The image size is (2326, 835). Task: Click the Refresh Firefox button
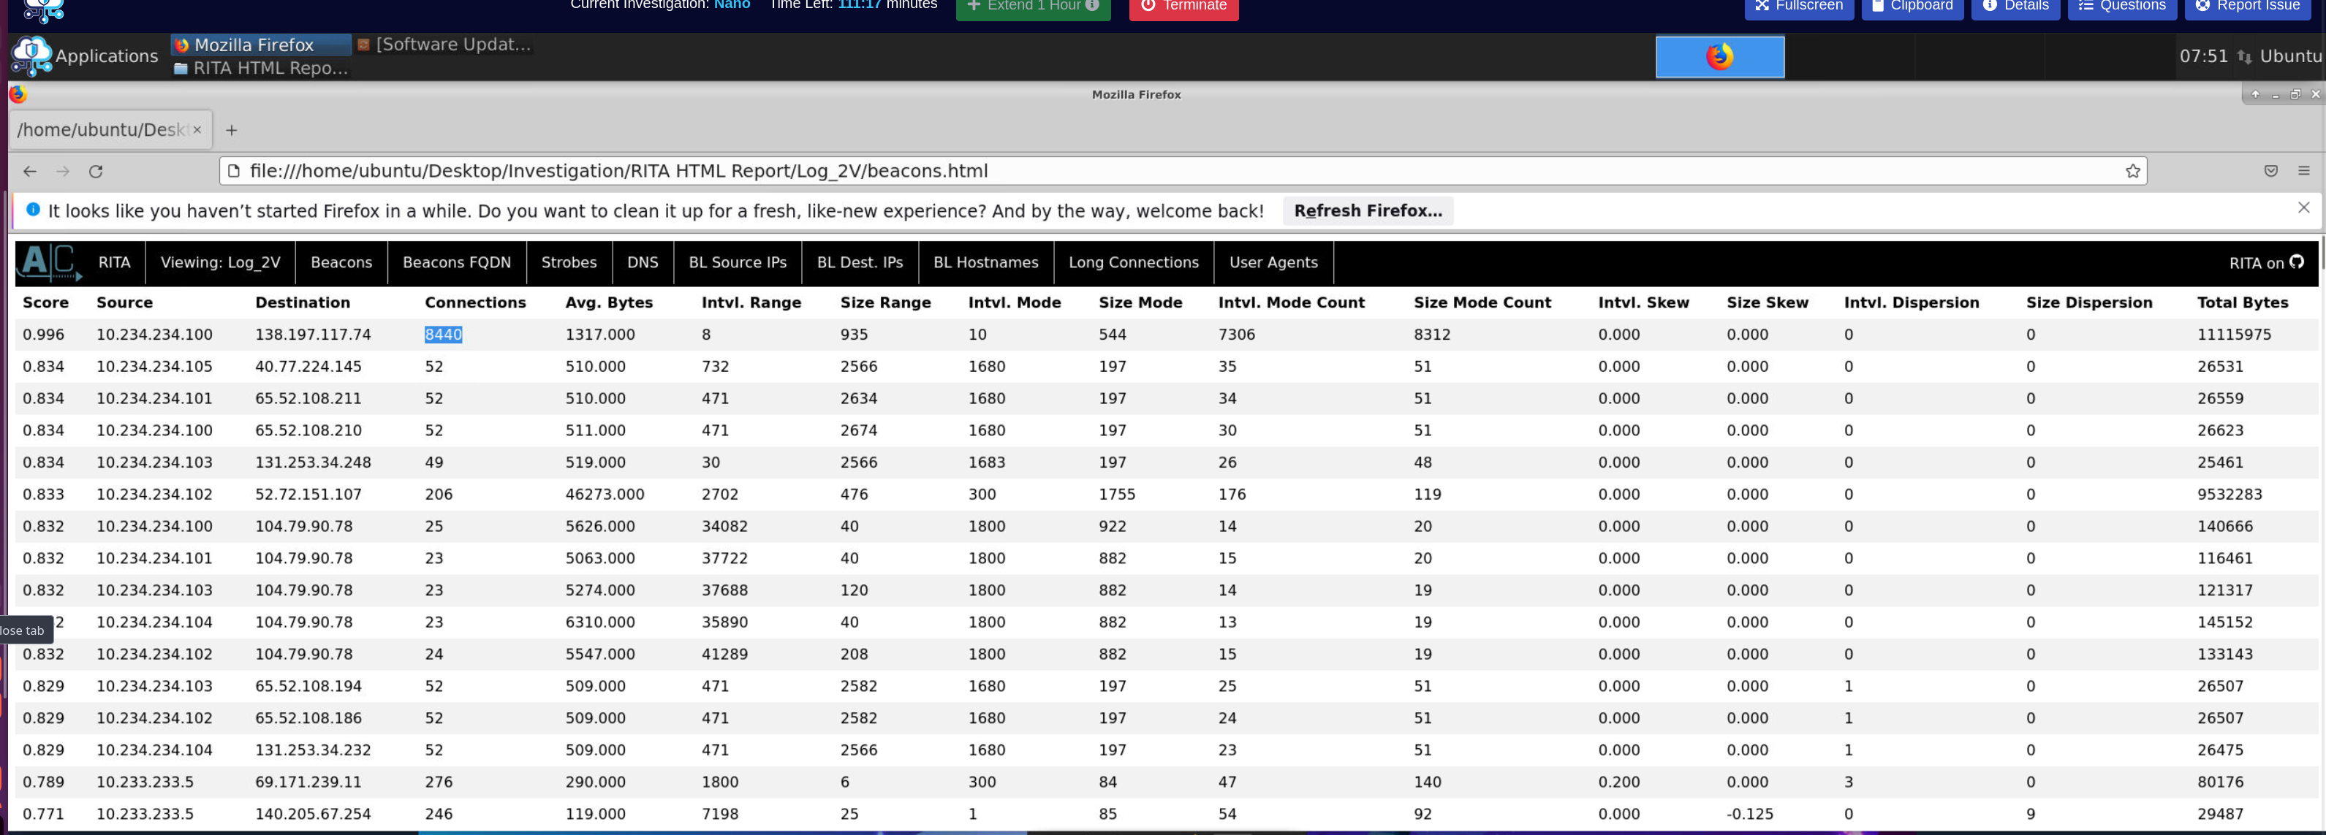tap(1367, 211)
